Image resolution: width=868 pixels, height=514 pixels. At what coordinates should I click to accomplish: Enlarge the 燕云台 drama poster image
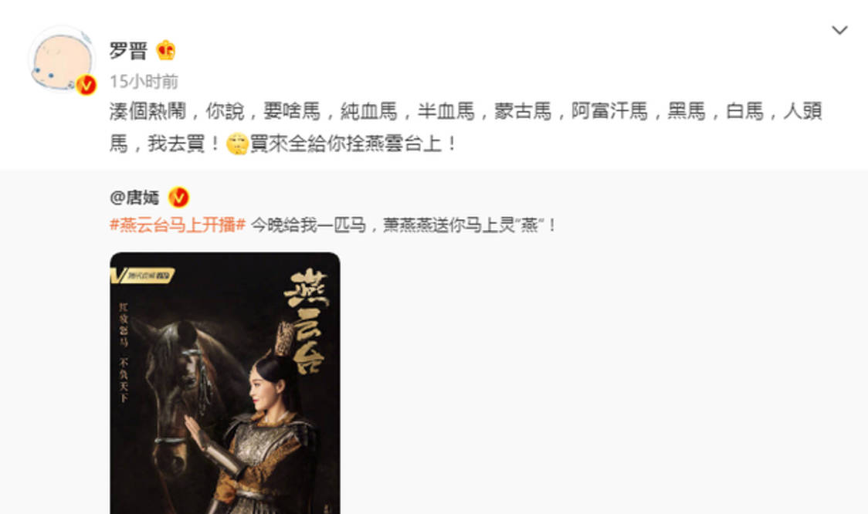click(x=225, y=383)
